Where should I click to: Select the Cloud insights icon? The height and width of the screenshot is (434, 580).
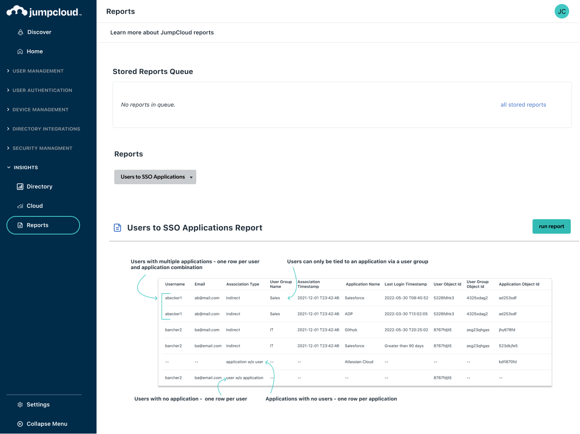20,206
